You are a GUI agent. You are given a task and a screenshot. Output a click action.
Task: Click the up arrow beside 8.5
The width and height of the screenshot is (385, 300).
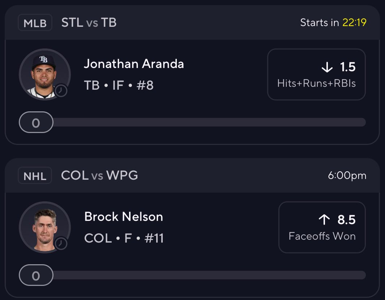coord(324,220)
